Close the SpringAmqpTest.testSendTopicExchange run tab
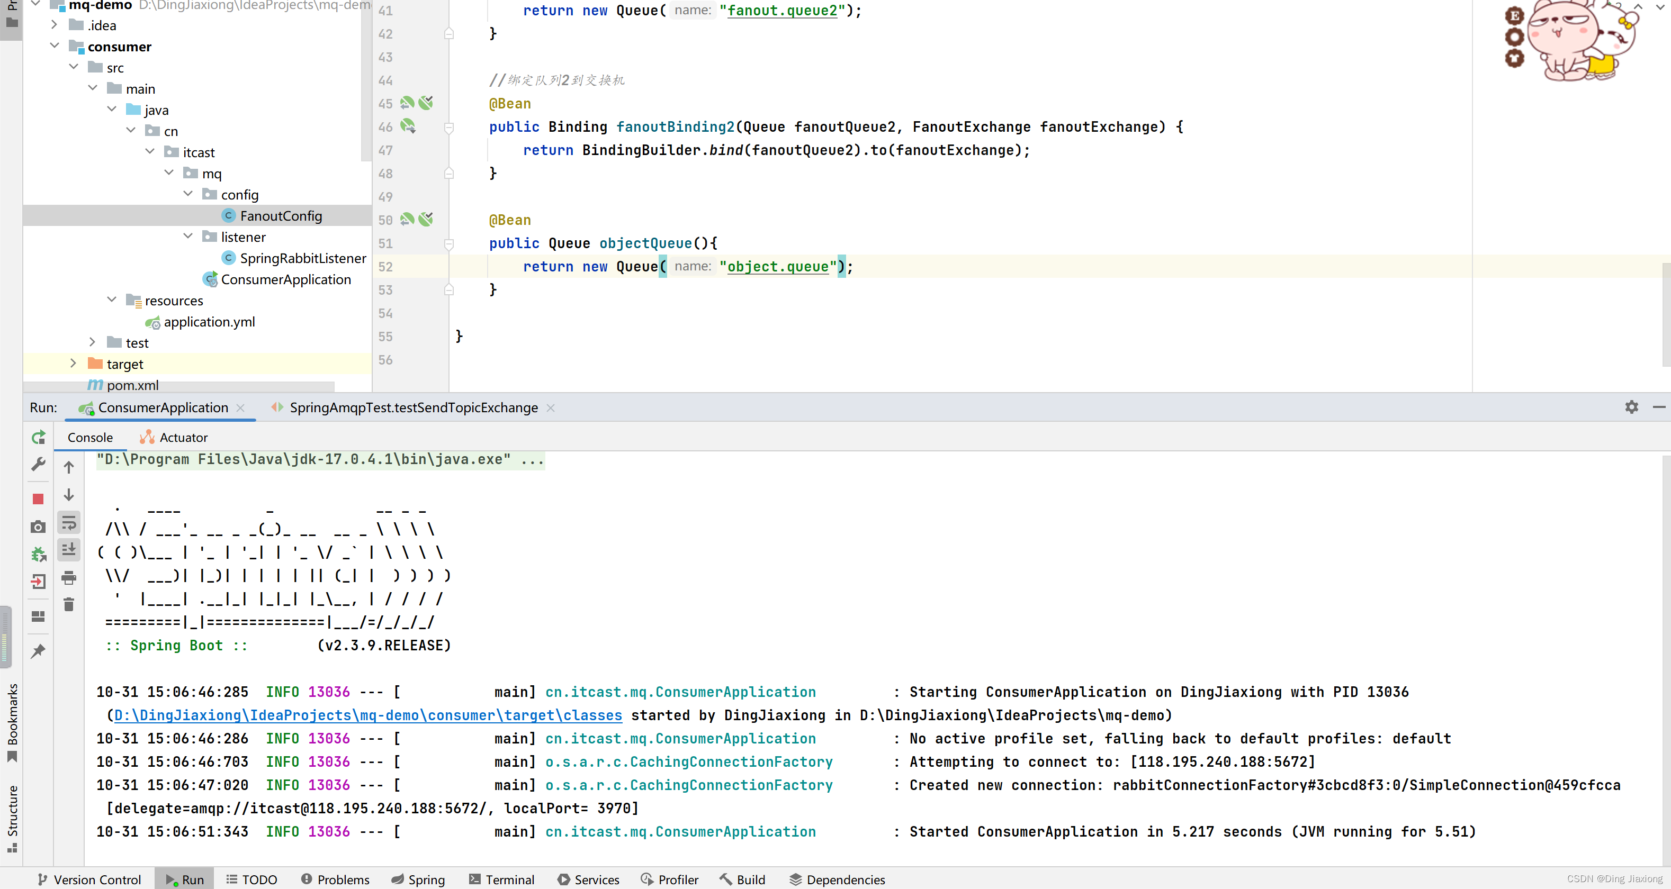Screen dimensions: 1671x889 coord(551,407)
